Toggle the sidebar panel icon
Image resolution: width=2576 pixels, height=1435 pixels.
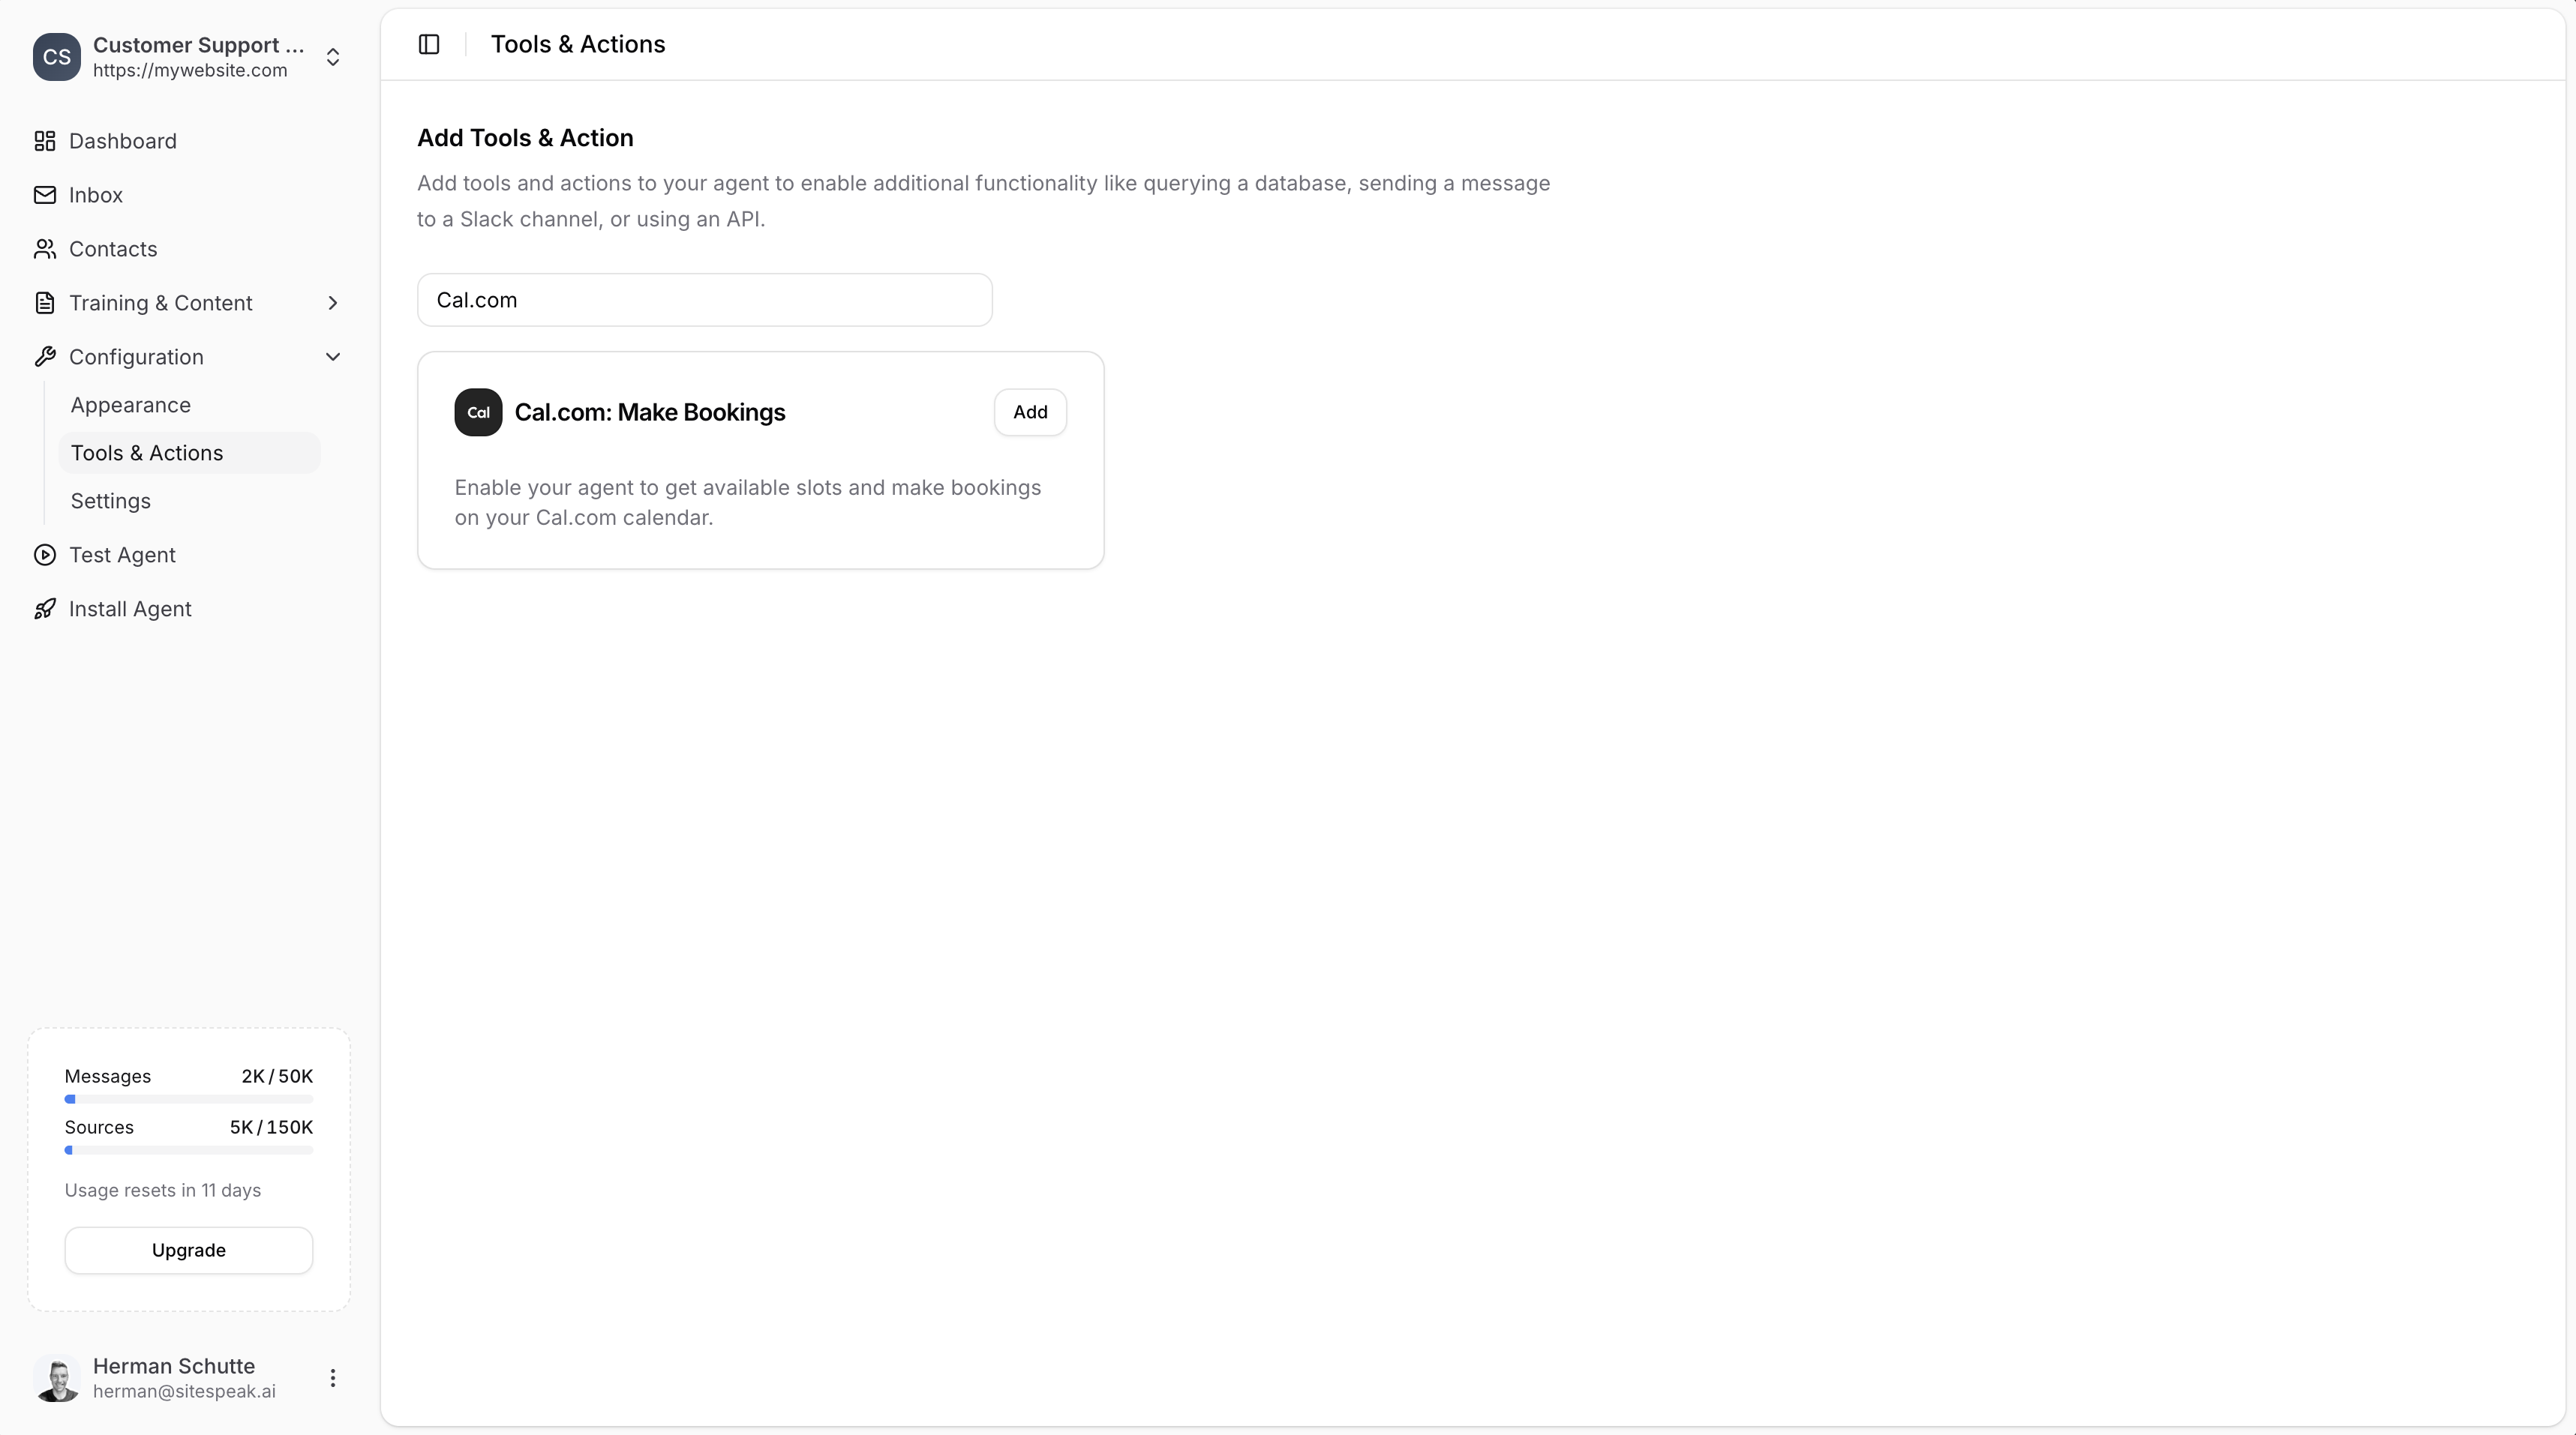tap(428, 44)
